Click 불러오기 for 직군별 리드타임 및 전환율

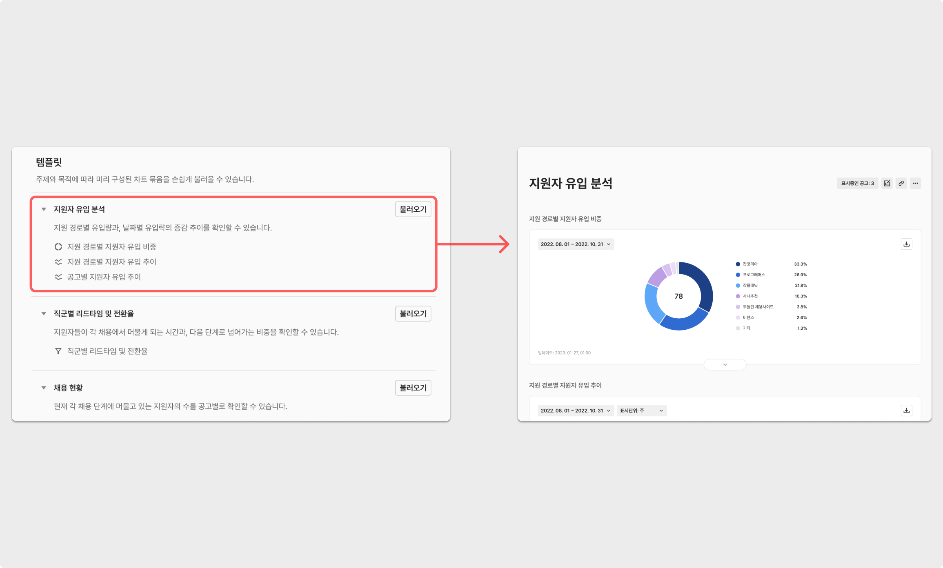(413, 314)
